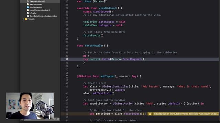Image resolution: width=220 pixels, height=123 pixels.
Task: Click line number 30 in the gutter
Action: pyautogui.click(x=67, y=36)
